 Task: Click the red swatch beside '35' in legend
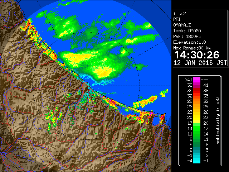tap(197, 91)
